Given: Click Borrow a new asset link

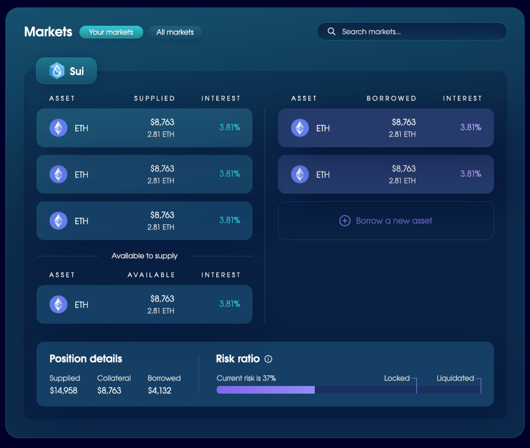Looking at the screenshot, I should tap(394, 221).
